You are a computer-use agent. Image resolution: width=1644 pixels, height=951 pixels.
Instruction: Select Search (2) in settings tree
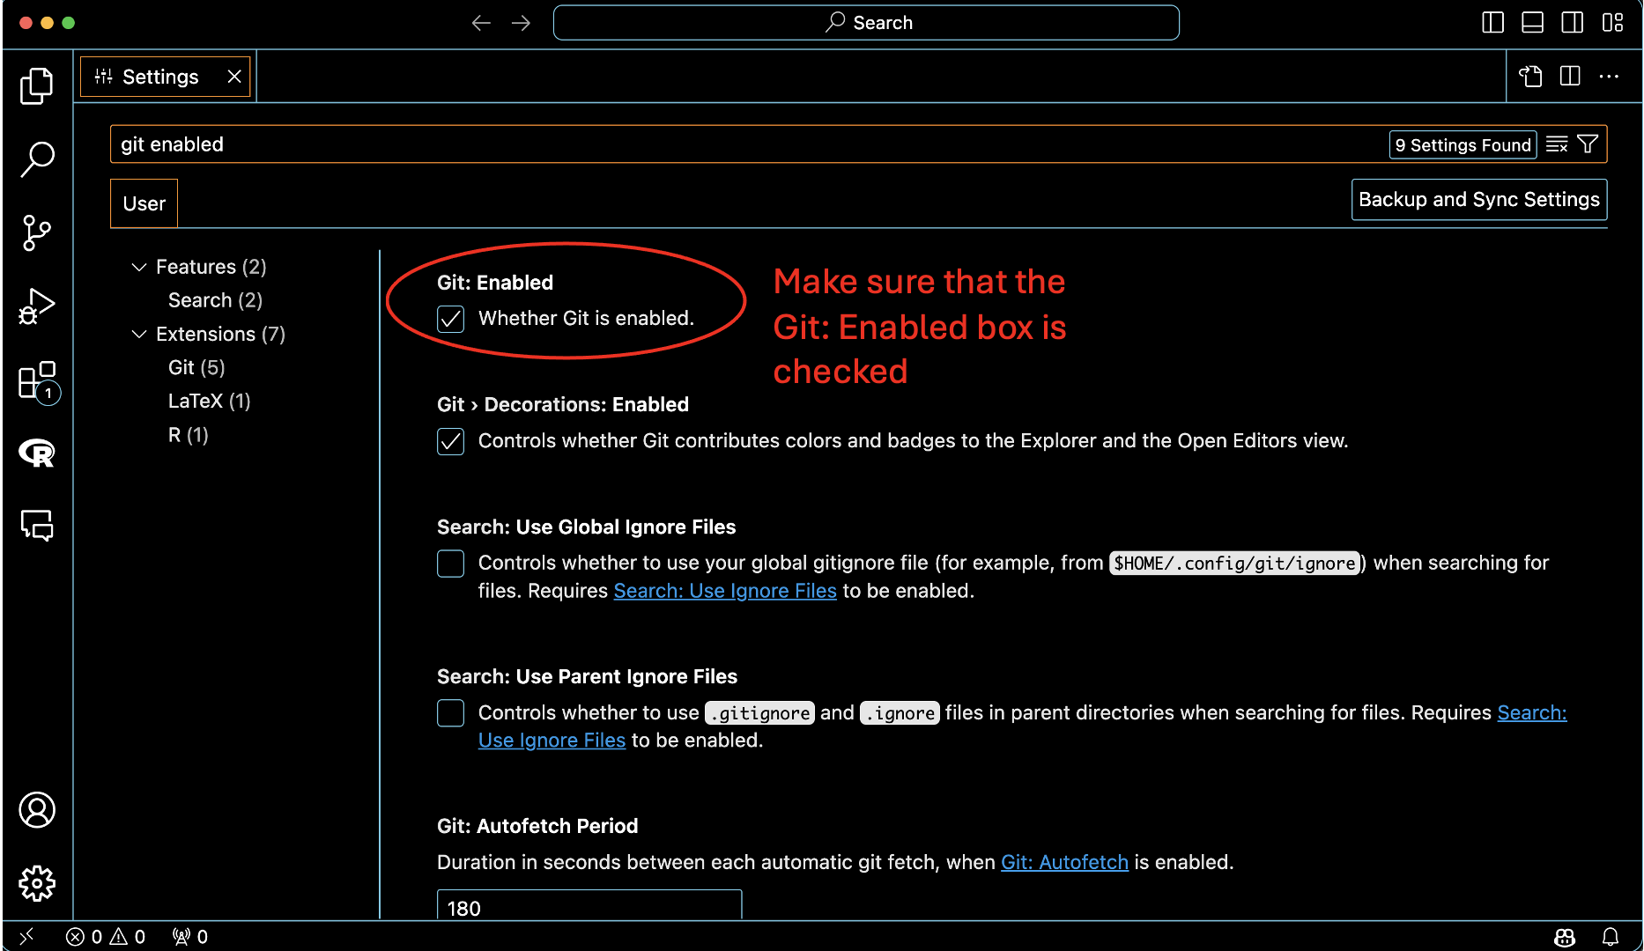(216, 300)
